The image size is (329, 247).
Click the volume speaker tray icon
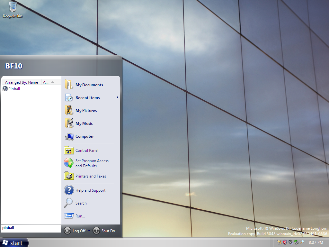click(290, 242)
